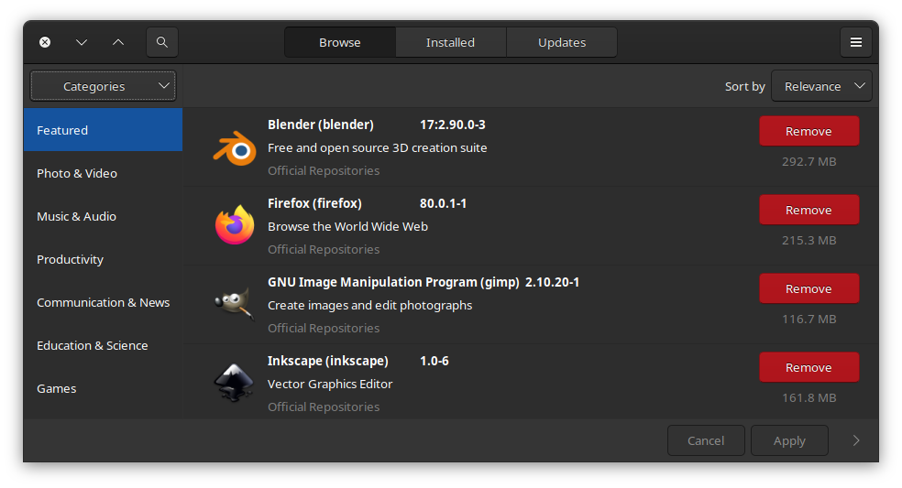902x488 pixels.
Task: Click 'Vector Graphics Editor' description
Action: click(x=330, y=384)
